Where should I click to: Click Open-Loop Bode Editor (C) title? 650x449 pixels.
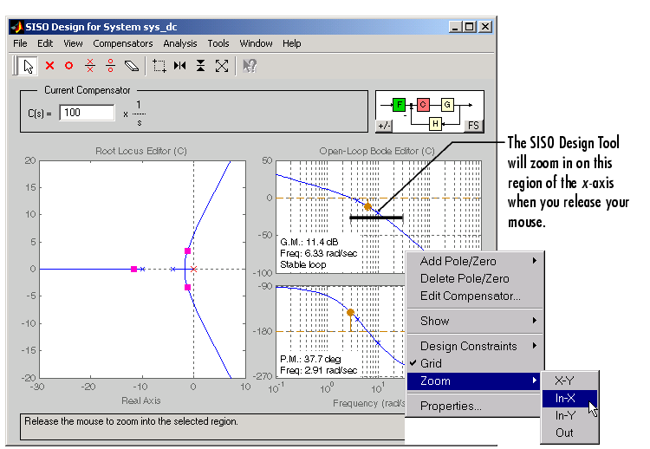tap(377, 151)
